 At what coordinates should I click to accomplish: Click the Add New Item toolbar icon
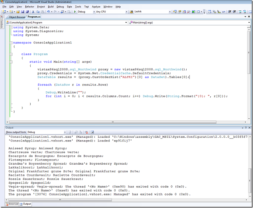(11, 12)
